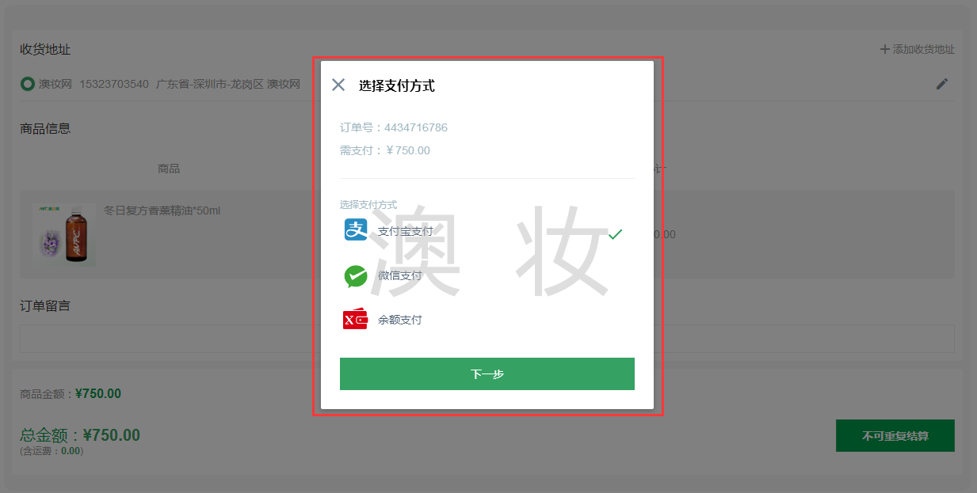Click the plus icon beside 添加收货地址
Image resolution: width=977 pixels, height=493 pixels.
pos(884,49)
